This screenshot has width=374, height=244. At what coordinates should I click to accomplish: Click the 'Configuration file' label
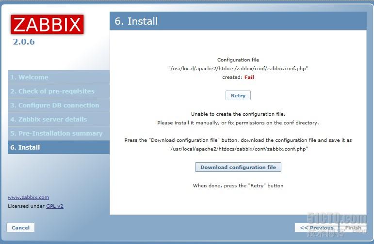[x=238, y=60]
